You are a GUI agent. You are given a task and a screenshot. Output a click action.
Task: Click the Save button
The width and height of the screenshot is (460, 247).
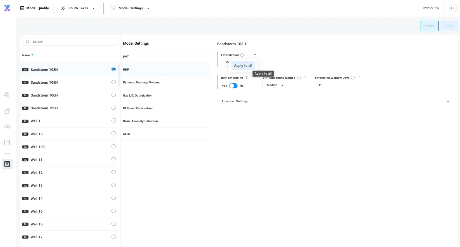point(449,26)
